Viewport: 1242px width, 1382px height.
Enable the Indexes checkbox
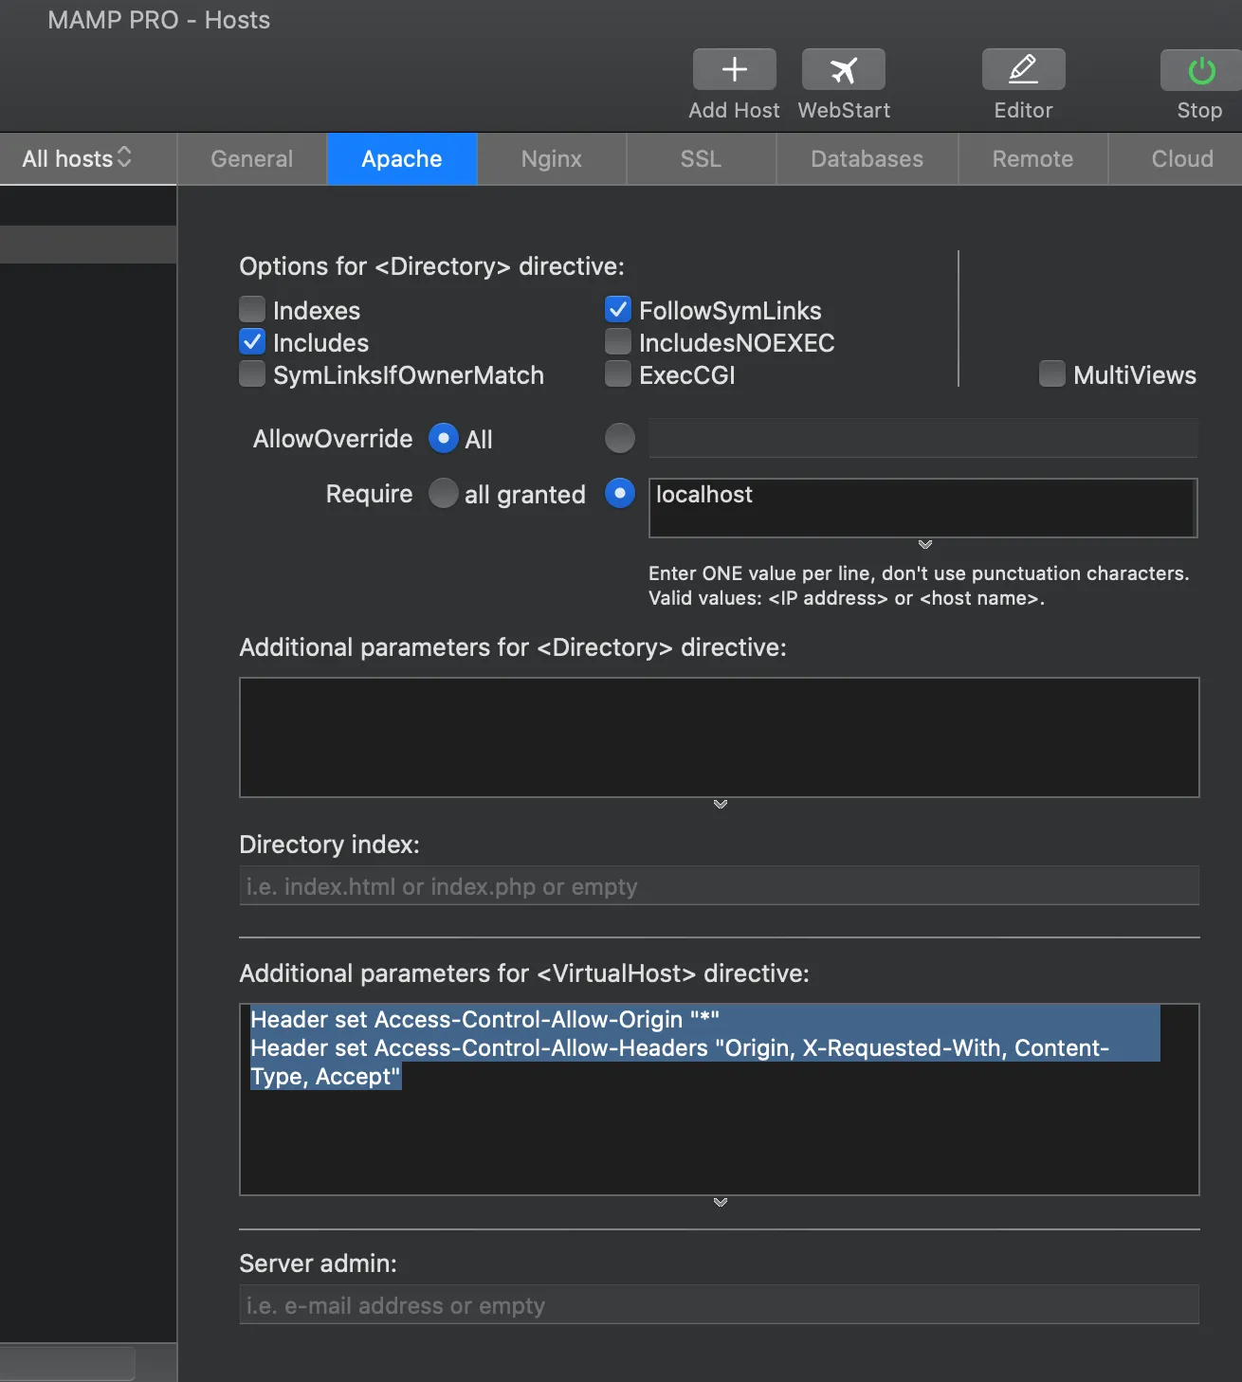[x=252, y=310]
